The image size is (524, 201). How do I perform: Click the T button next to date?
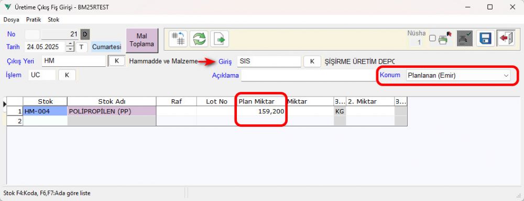point(81,47)
